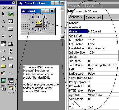
Task: Select the CheckBox control tool
Action: [x=3, y=36]
